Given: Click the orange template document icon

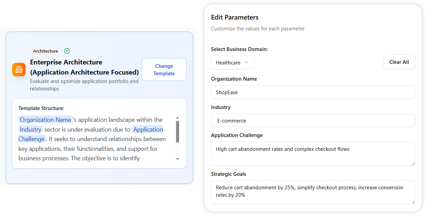Looking at the screenshot, I should coord(19,70).
